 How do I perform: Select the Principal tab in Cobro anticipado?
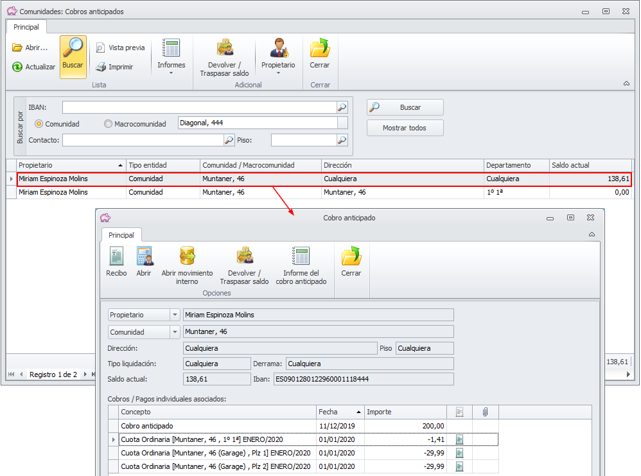(121, 235)
